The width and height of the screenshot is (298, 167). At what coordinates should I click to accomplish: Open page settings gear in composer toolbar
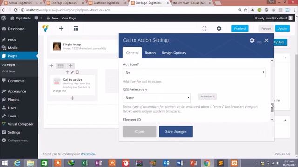click(219, 28)
